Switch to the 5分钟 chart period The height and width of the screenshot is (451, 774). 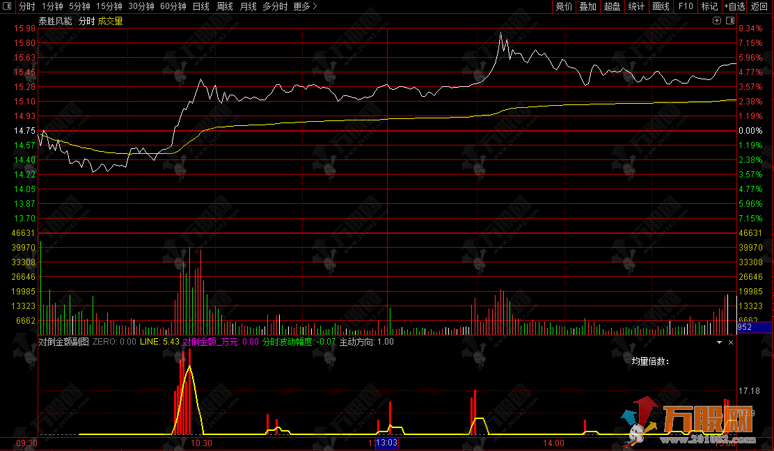[x=79, y=6]
